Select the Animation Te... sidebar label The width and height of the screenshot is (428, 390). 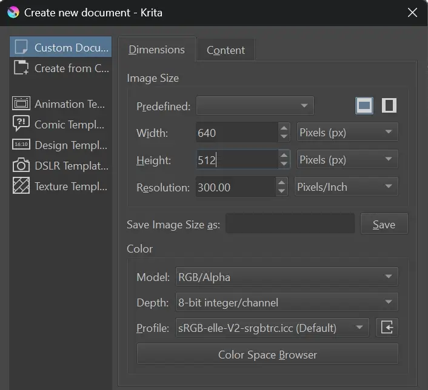click(x=70, y=104)
